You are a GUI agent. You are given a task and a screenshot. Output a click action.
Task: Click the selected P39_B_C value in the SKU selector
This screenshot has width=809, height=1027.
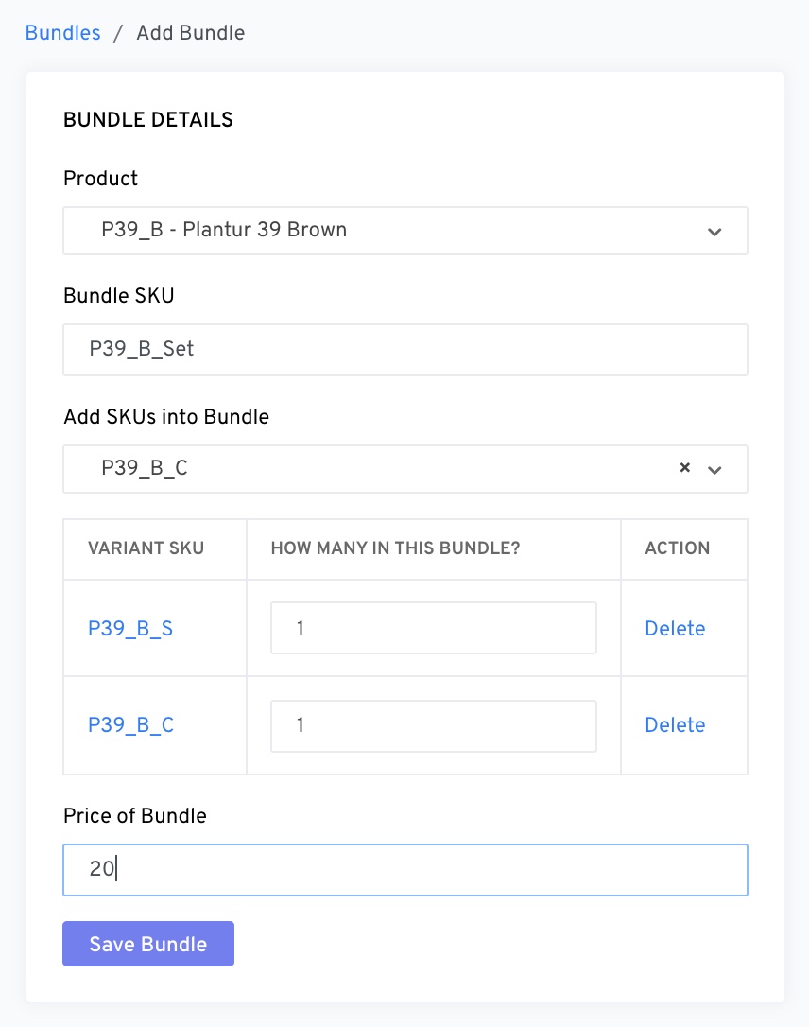point(145,469)
